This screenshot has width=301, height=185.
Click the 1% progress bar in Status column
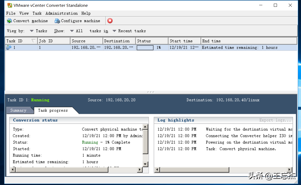coord(145,47)
